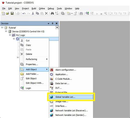Viewport: 130px width, 118px height.
Task: Select Network Variable List (Sender)... entry
Action: (x=71, y=115)
